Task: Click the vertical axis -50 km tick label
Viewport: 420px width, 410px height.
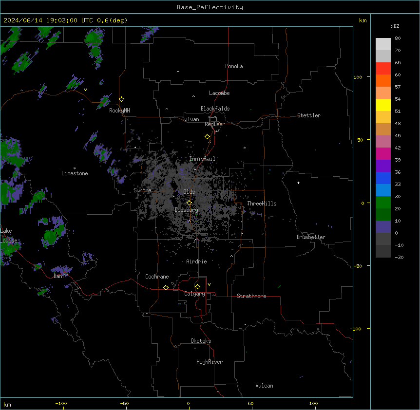Action: pyautogui.click(x=357, y=266)
